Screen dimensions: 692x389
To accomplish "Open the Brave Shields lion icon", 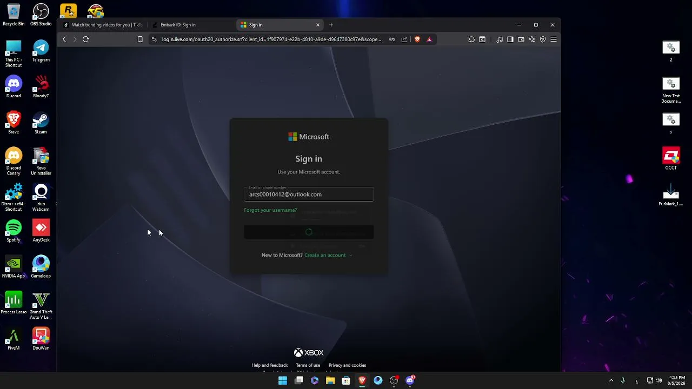I will [417, 39].
